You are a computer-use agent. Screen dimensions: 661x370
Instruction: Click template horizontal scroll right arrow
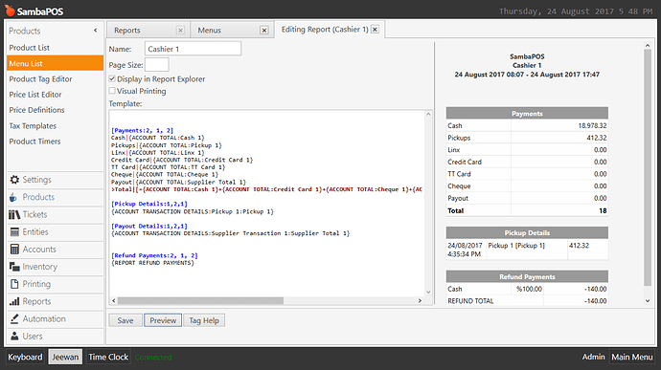pyautogui.click(x=420, y=300)
